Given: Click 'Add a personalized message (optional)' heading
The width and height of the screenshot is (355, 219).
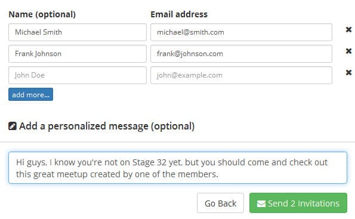Looking at the screenshot, I should tap(107, 126).
